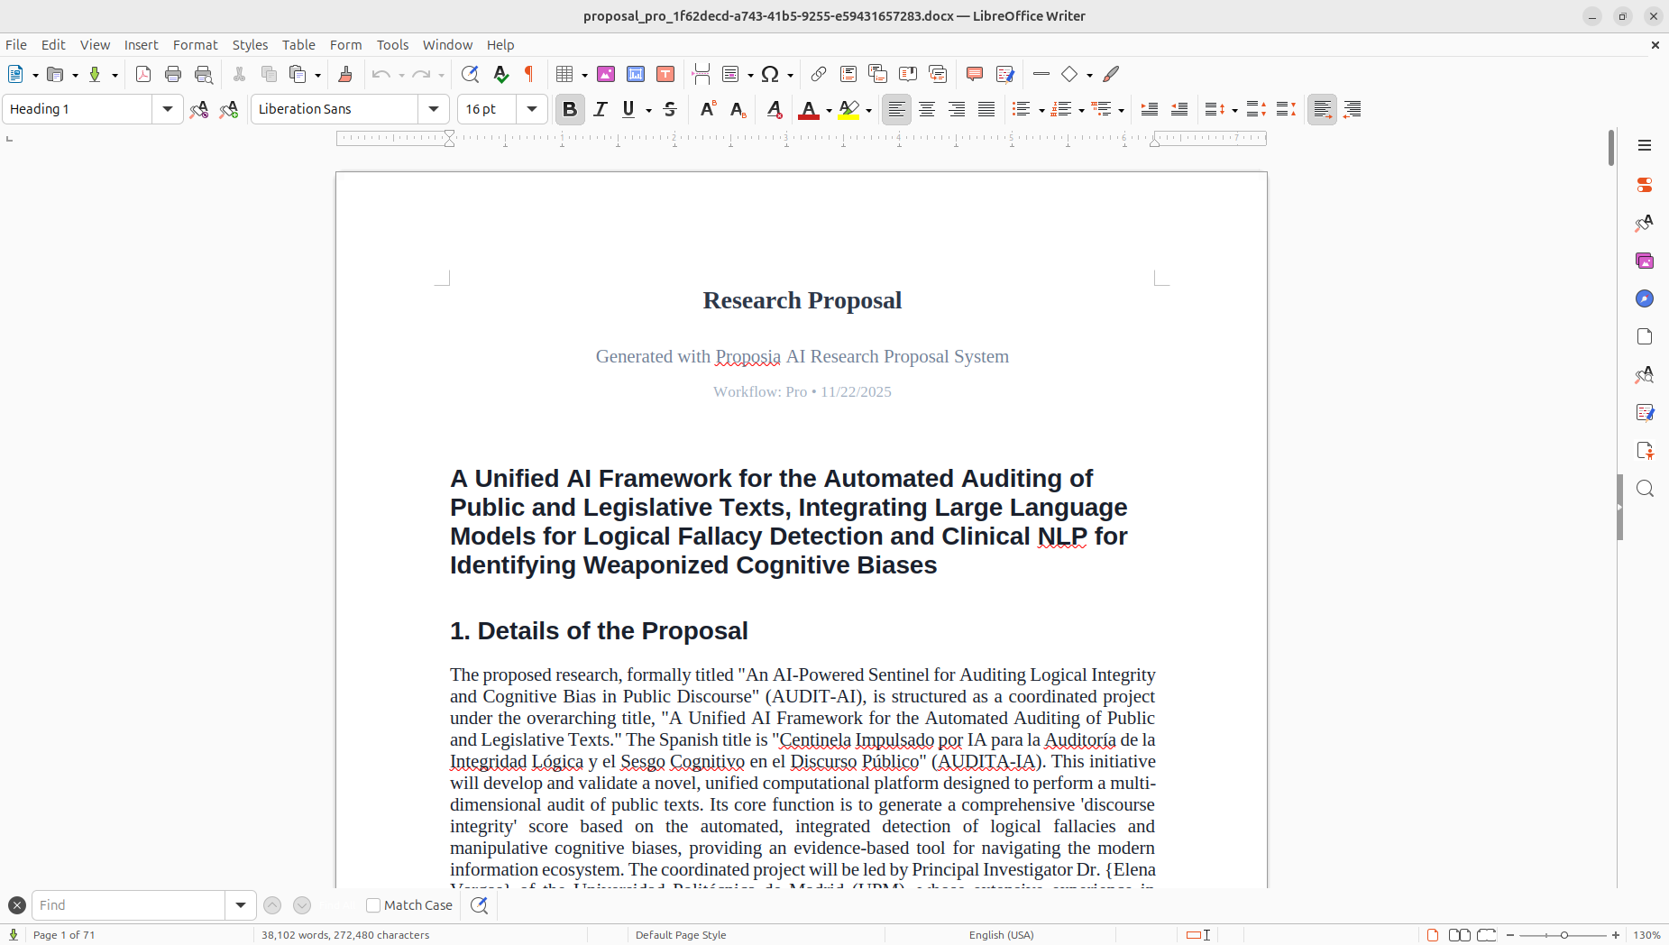Open the font size dropdown
The height and width of the screenshot is (945, 1669).
[532, 108]
